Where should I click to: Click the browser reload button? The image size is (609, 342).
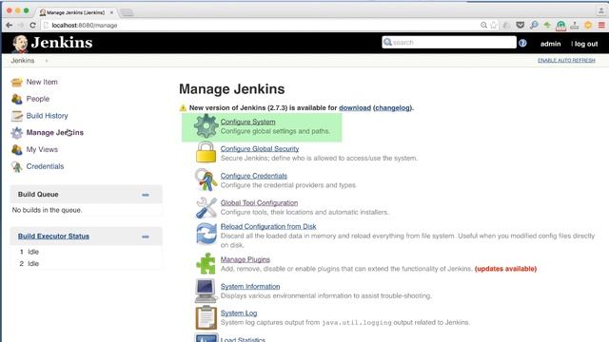tap(32, 26)
